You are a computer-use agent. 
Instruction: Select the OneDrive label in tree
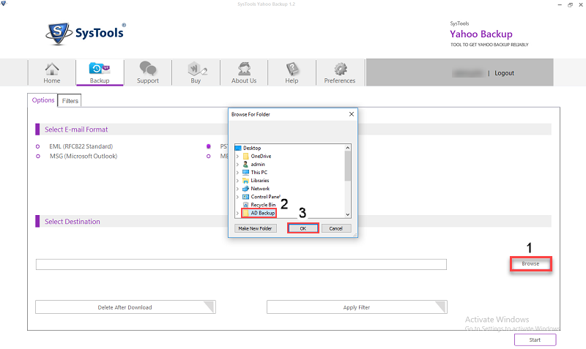tap(261, 156)
